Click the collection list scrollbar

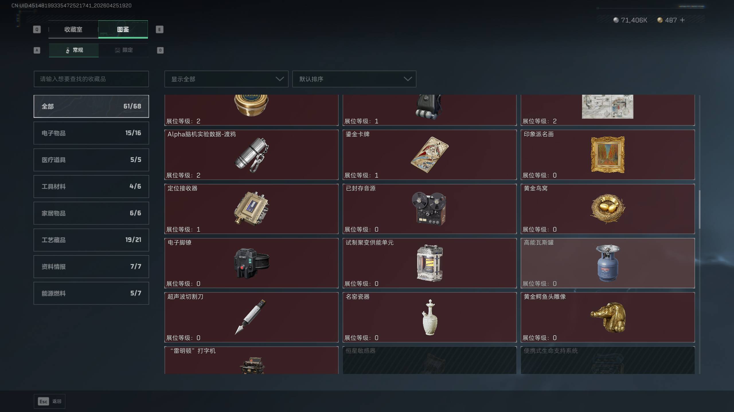pyautogui.click(x=700, y=210)
